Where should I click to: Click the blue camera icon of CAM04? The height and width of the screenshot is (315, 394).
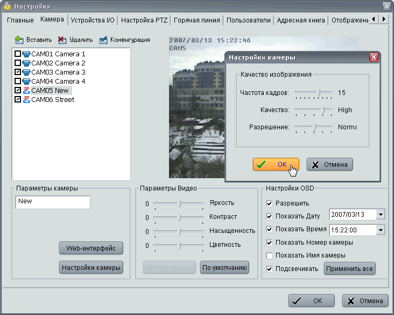pos(26,81)
